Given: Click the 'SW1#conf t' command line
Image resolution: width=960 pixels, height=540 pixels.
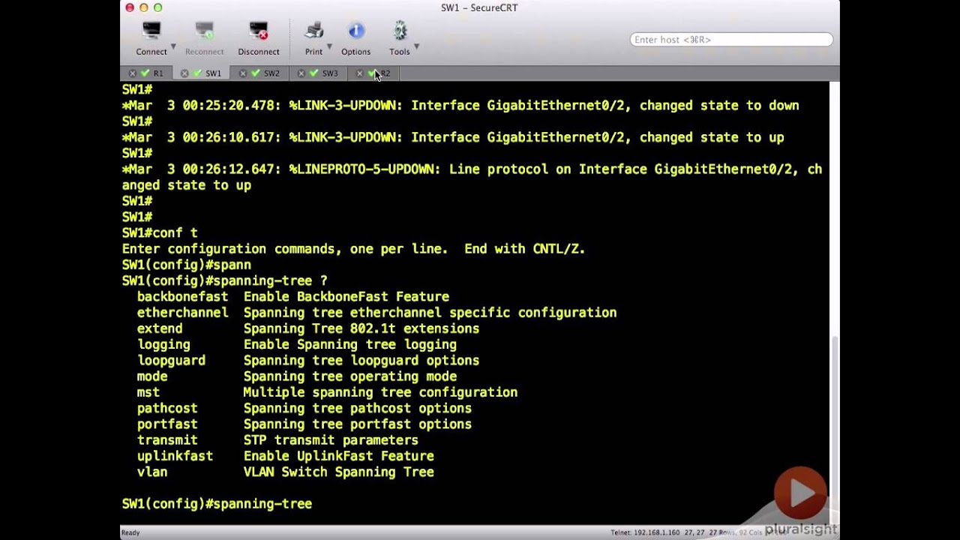Looking at the screenshot, I should click(160, 233).
